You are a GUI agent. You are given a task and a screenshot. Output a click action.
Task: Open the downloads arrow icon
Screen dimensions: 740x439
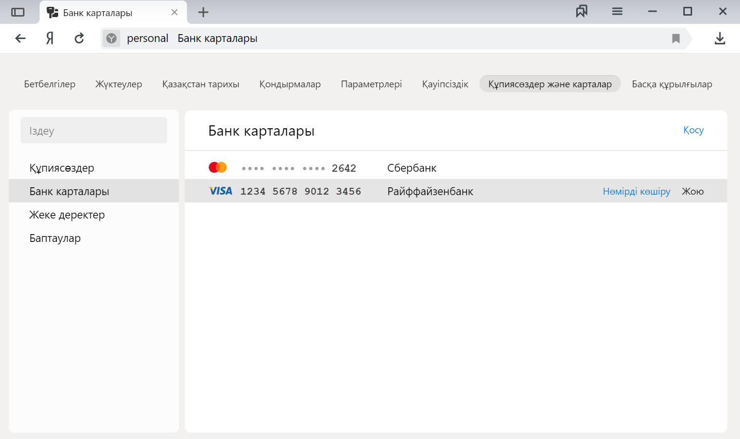pos(720,39)
